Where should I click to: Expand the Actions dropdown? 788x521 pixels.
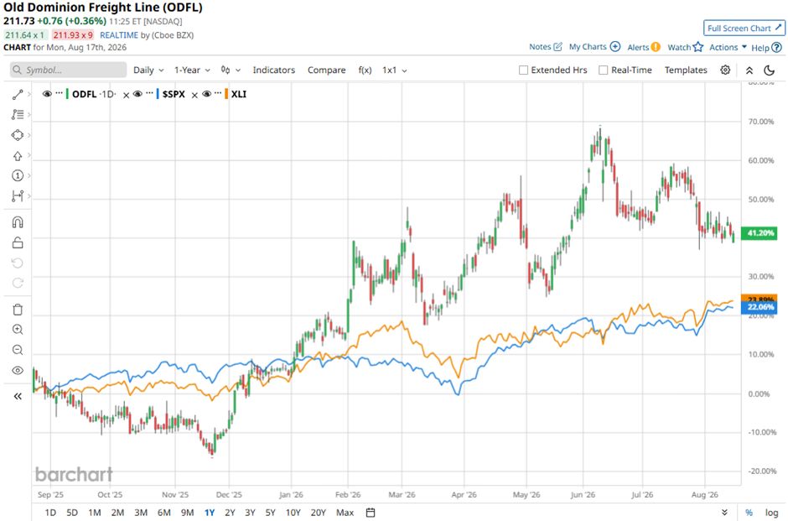point(728,47)
